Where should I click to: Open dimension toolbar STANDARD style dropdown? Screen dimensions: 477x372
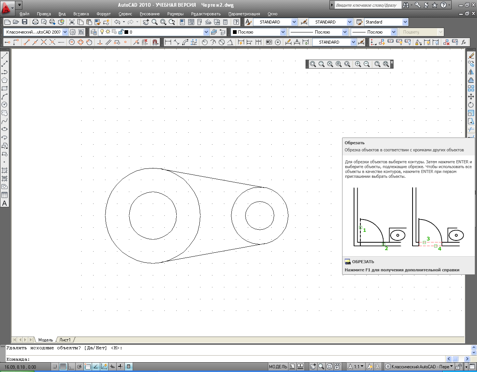pyautogui.click(x=353, y=42)
